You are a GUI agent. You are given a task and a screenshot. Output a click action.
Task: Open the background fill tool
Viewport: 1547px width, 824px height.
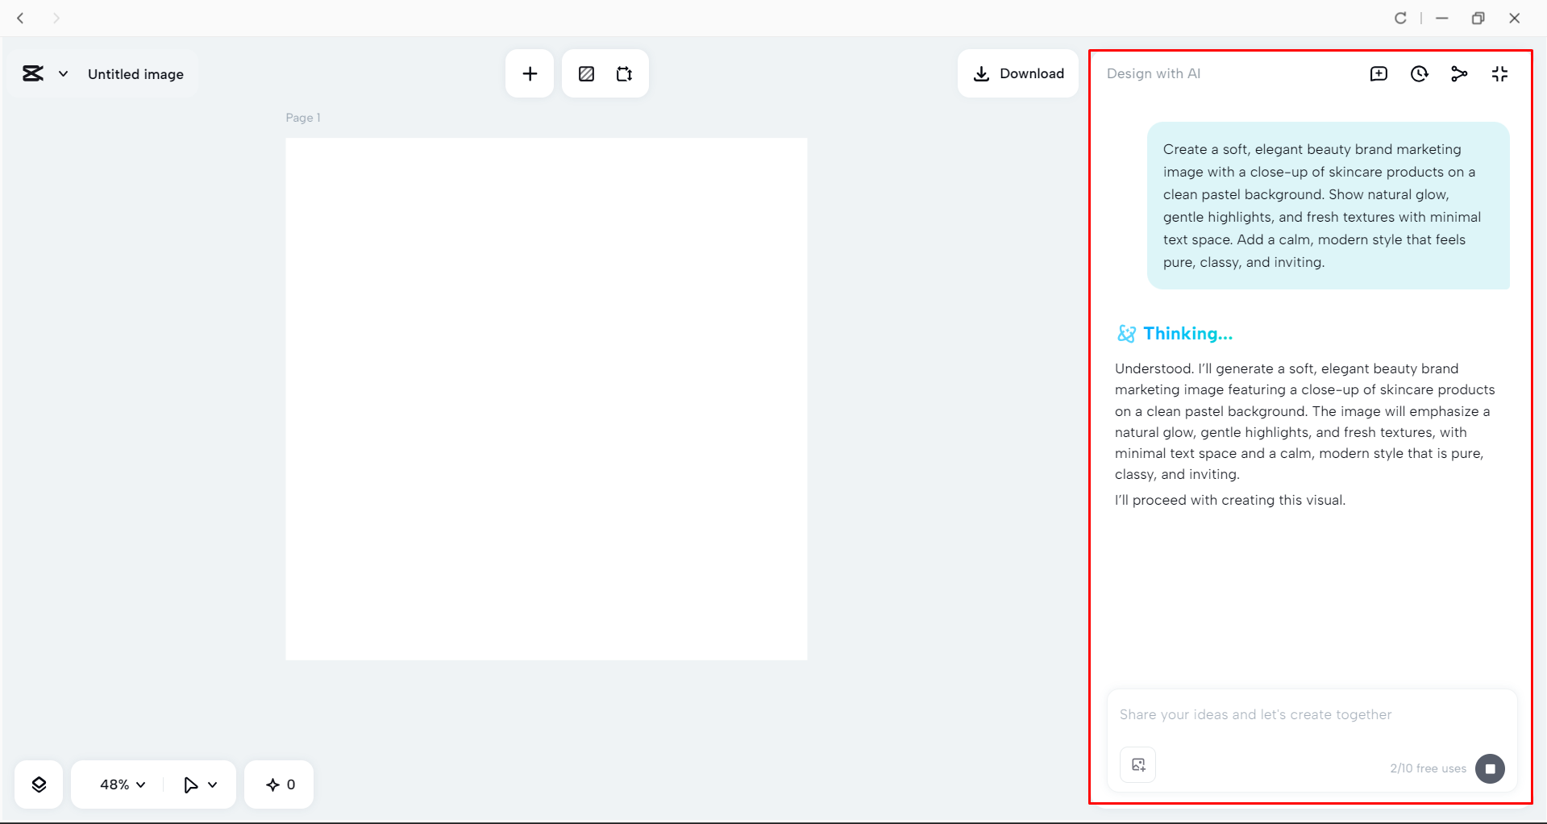click(586, 73)
